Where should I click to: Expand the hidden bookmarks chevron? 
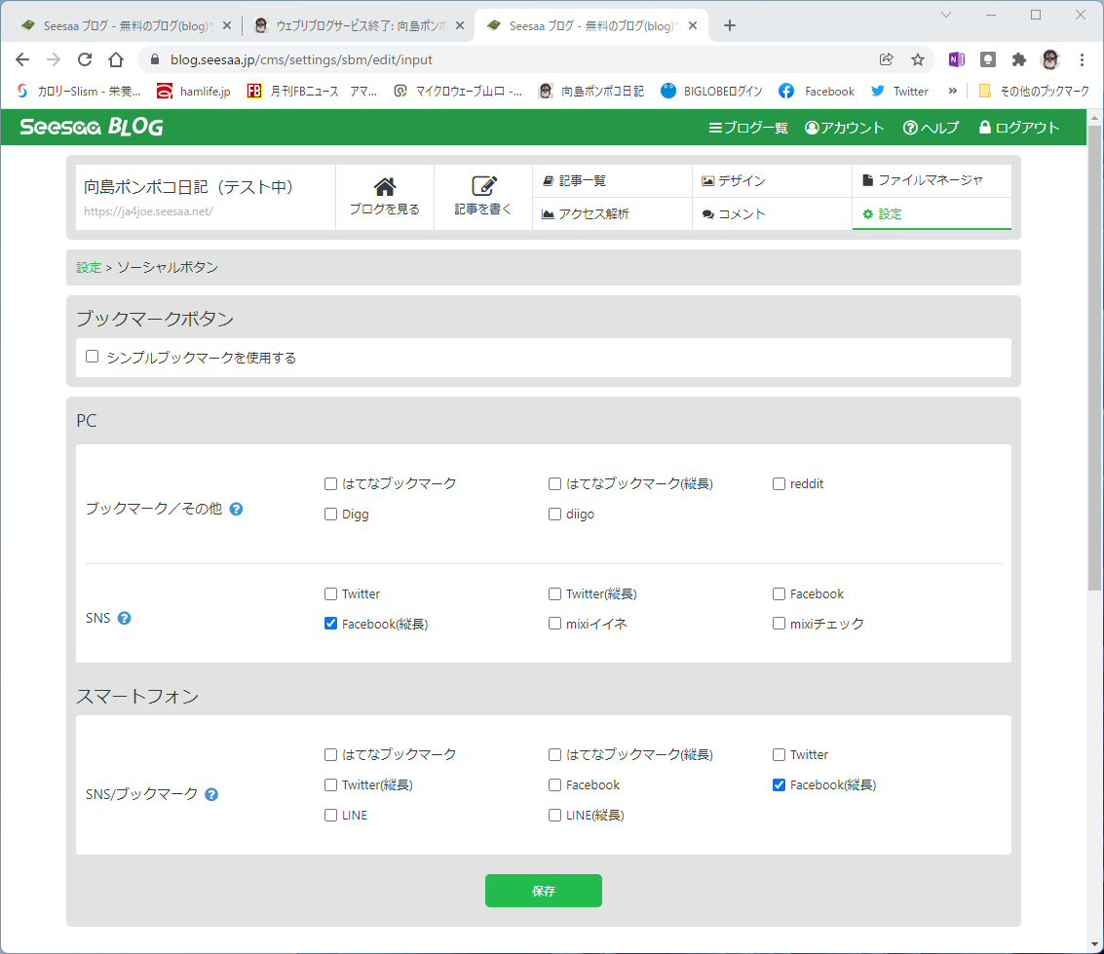tap(953, 91)
